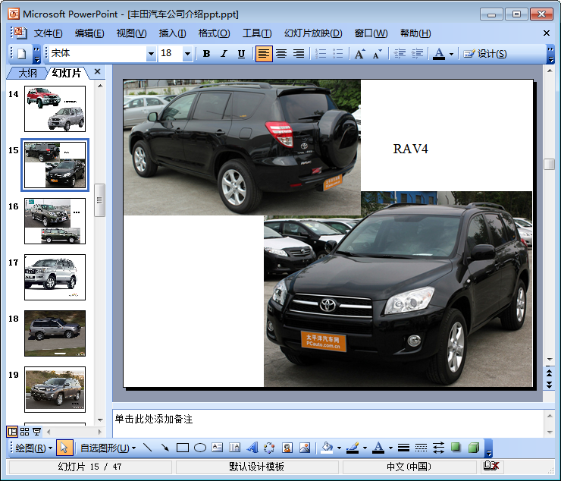Open fill color dropdown arrow

[x=339, y=448]
